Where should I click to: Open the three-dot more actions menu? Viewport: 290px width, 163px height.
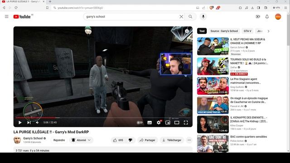(189, 140)
